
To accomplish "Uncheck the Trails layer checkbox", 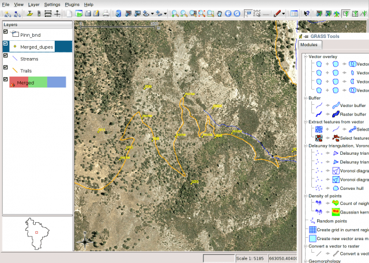I will click(x=6, y=69).
